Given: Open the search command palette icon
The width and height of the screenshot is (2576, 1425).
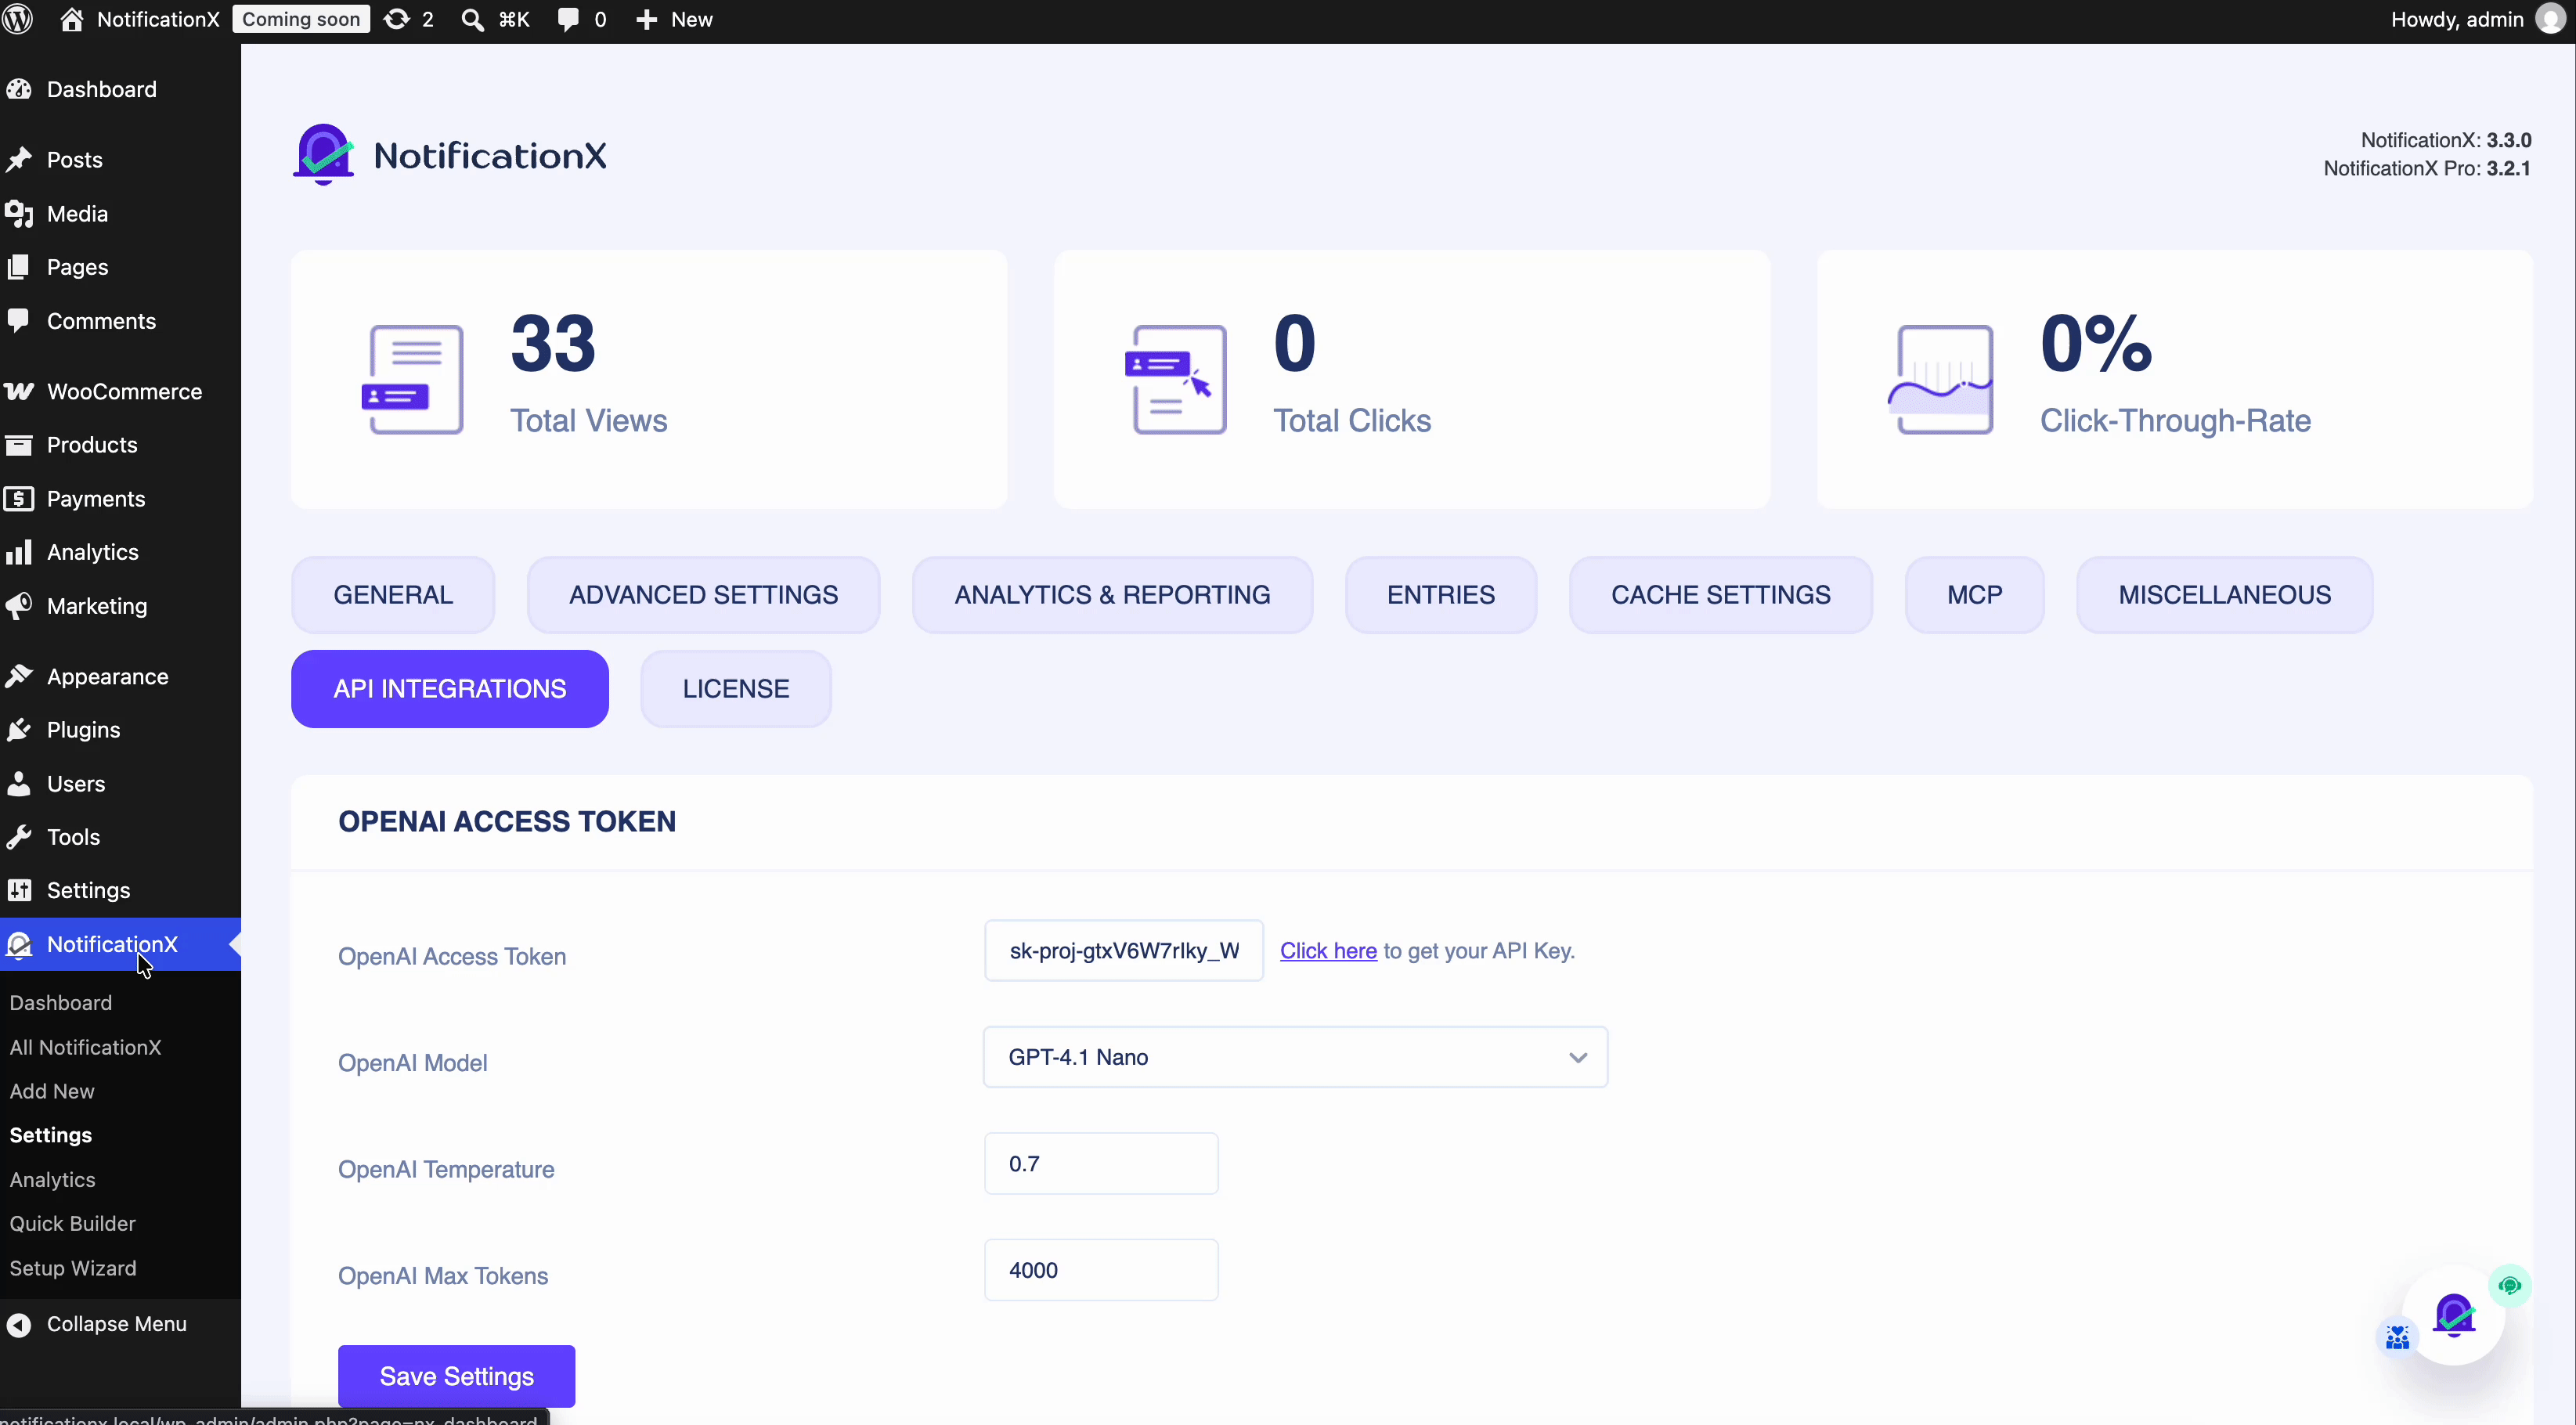Looking at the screenshot, I should [472, 19].
